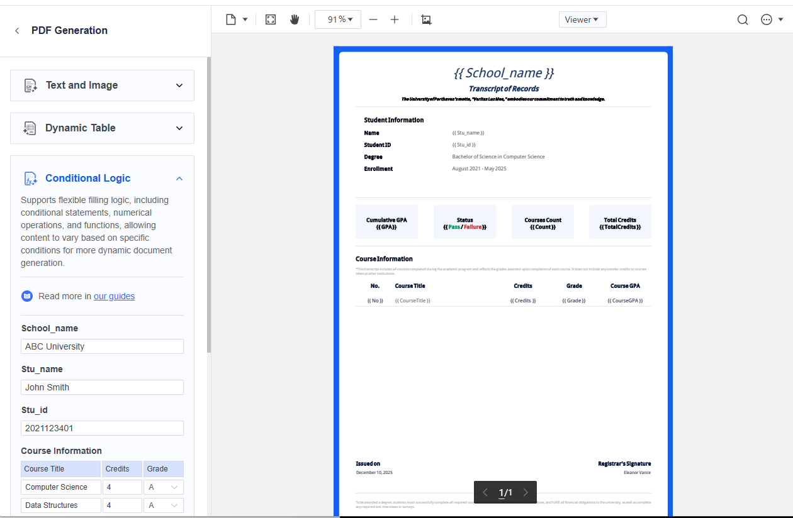
Task: Open the more options ellipsis menu
Action: (767, 19)
